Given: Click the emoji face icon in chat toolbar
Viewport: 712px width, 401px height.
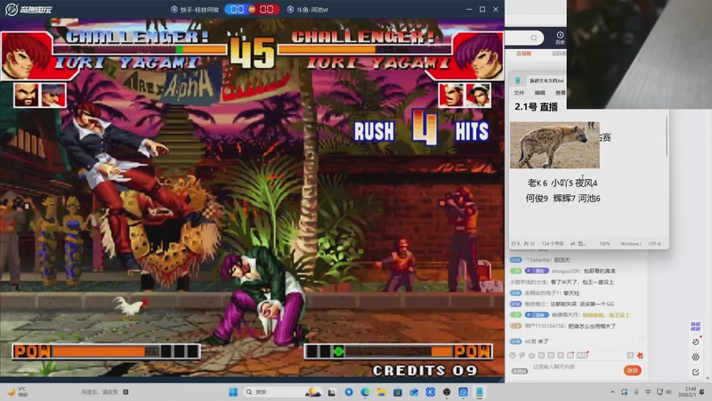Looking at the screenshot, I should [513, 355].
